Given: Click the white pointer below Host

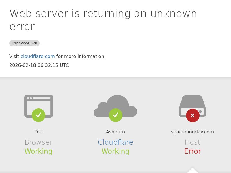Looking at the screenshot, I should 193,170.
